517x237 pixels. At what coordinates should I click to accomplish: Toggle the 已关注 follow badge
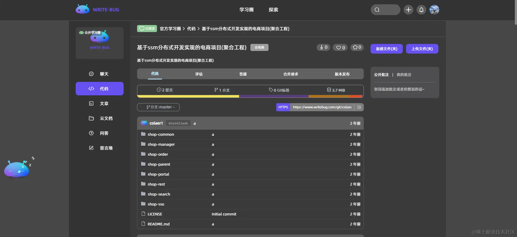pyautogui.click(x=147, y=29)
